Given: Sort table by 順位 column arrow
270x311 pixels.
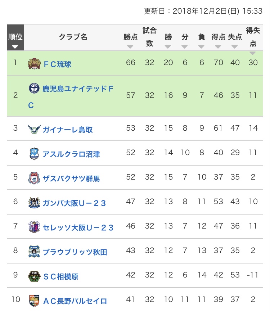Looking at the screenshot, I should pos(15,47).
